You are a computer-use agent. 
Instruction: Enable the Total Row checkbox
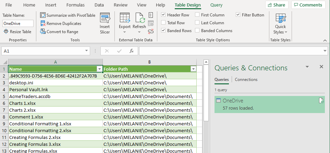tap(163, 23)
